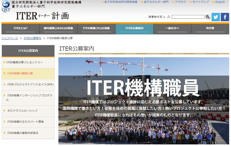Click the ITER計画 site title logo
The image size is (231, 146).
pyautogui.click(x=42, y=16)
